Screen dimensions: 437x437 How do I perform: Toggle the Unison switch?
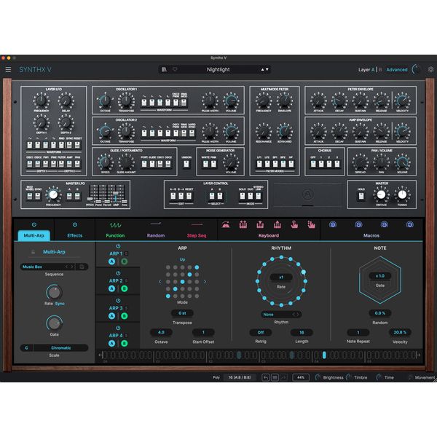186,164
